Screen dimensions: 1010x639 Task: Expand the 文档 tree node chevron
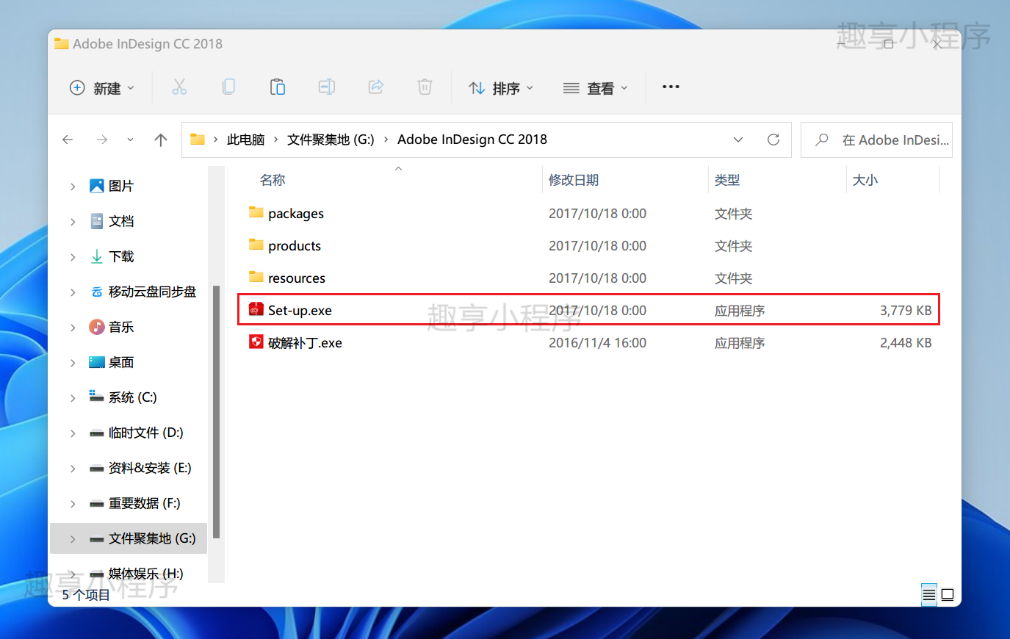click(x=73, y=222)
